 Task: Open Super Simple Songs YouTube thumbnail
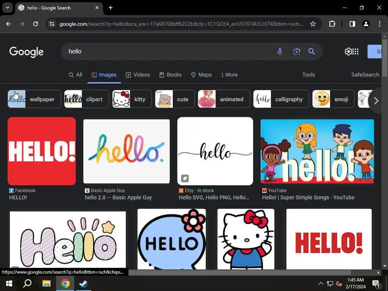pyautogui.click(x=317, y=151)
